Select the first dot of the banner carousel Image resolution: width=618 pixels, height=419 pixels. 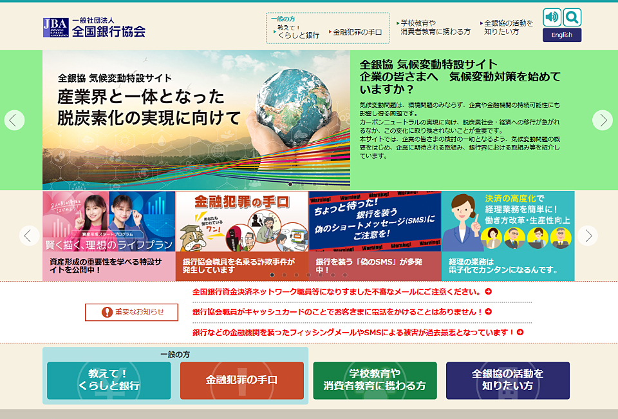pos(272,275)
